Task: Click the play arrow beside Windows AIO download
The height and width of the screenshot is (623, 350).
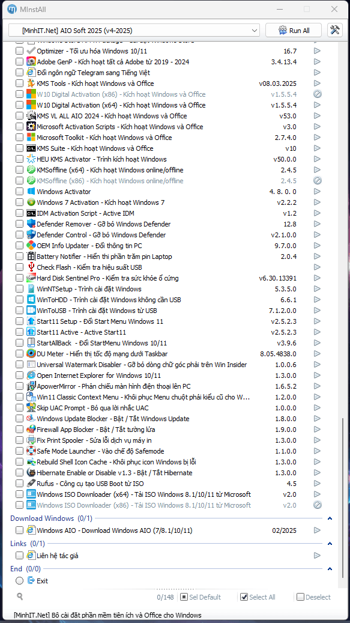Action: 316,530
